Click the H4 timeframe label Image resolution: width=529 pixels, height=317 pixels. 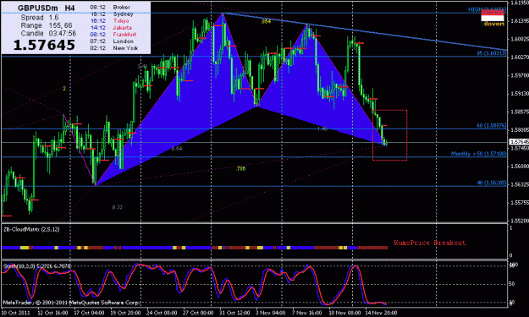tap(69, 8)
